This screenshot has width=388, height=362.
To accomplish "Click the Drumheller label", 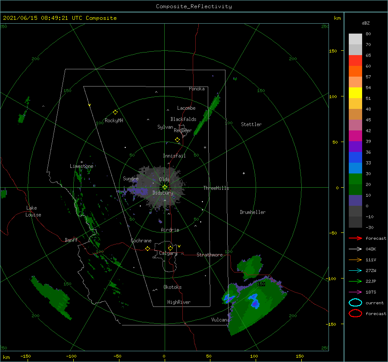I will (x=253, y=212).
